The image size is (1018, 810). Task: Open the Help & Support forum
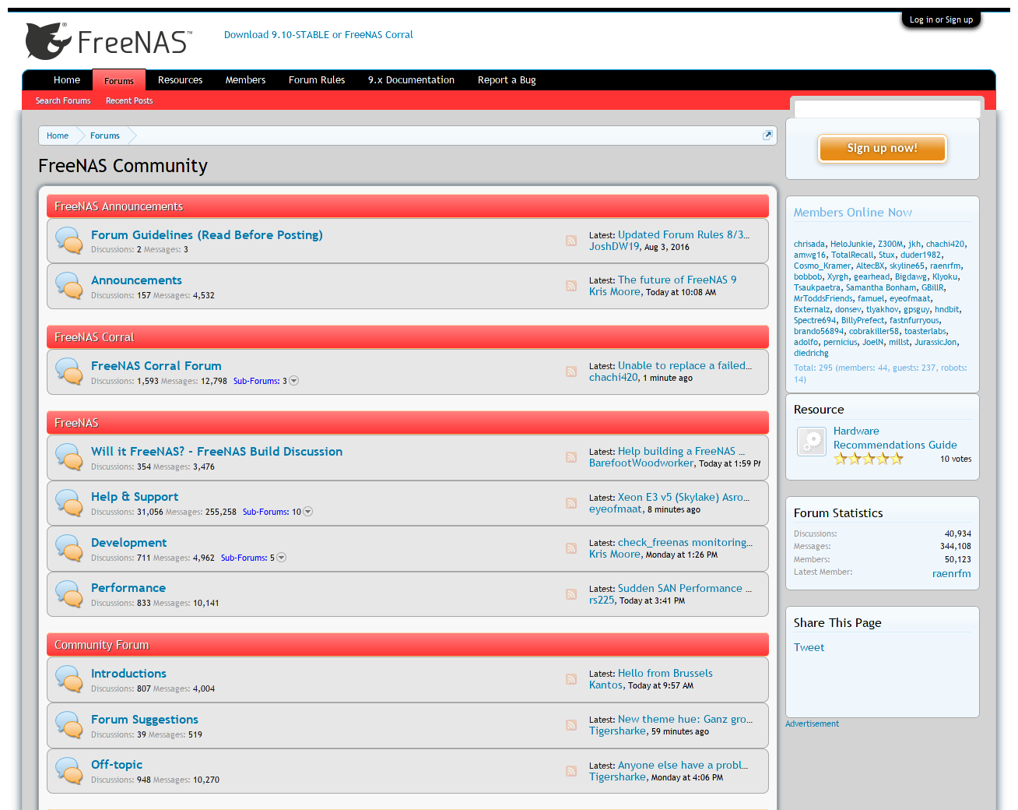click(135, 497)
